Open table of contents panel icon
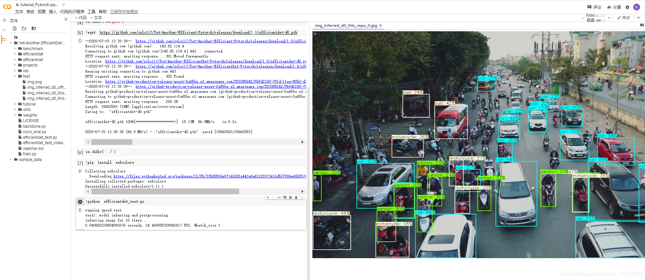645x280 pixels. (x=4, y=21)
